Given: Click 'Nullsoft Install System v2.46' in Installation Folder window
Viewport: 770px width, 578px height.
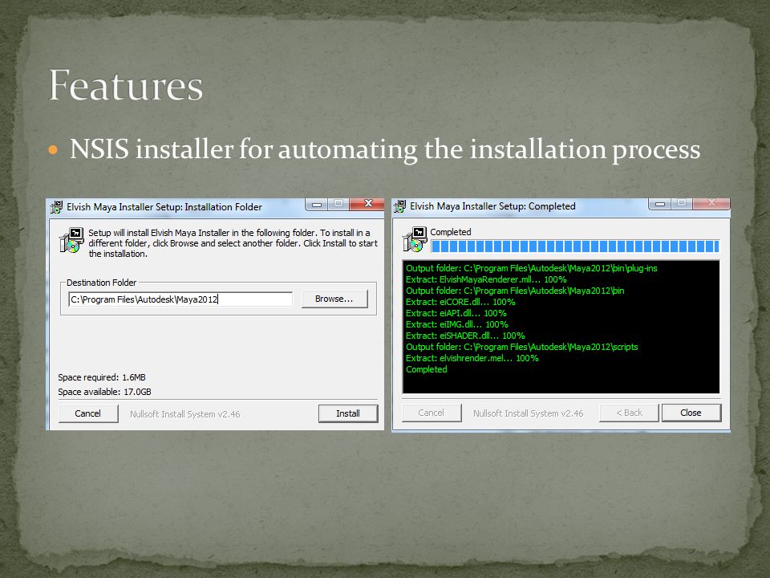Looking at the screenshot, I should pyautogui.click(x=185, y=414).
